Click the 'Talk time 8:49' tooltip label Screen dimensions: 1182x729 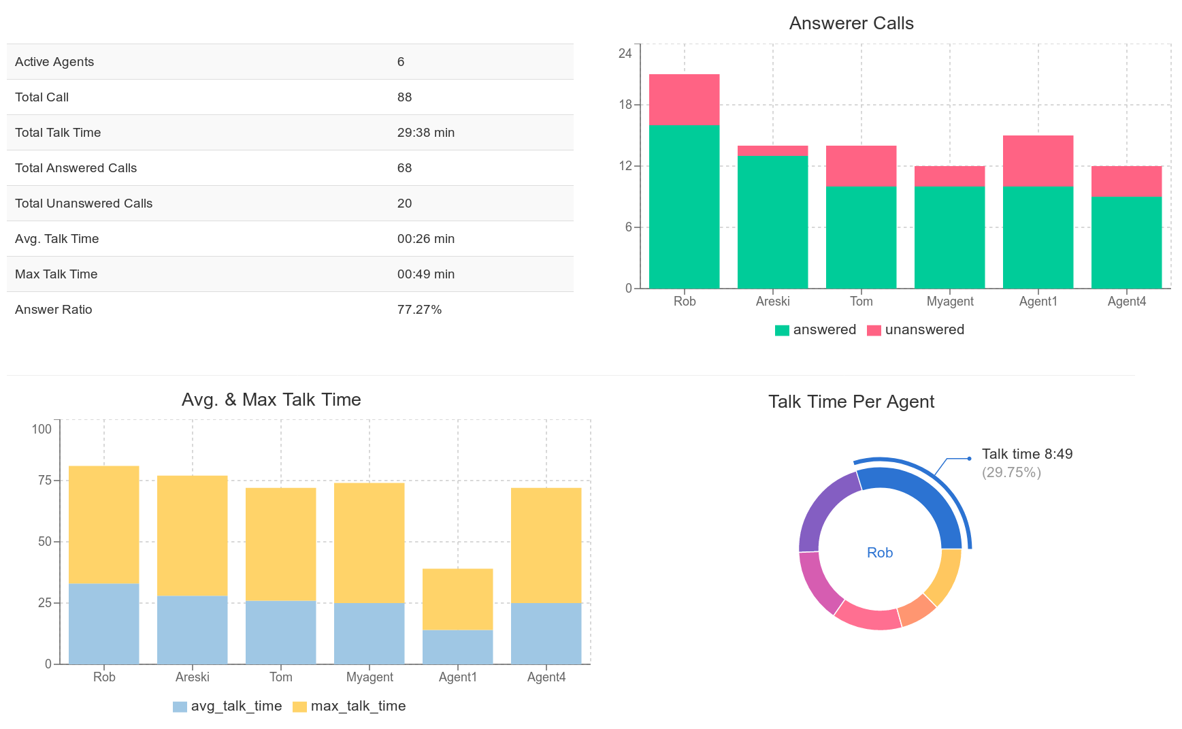(1027, 454)
